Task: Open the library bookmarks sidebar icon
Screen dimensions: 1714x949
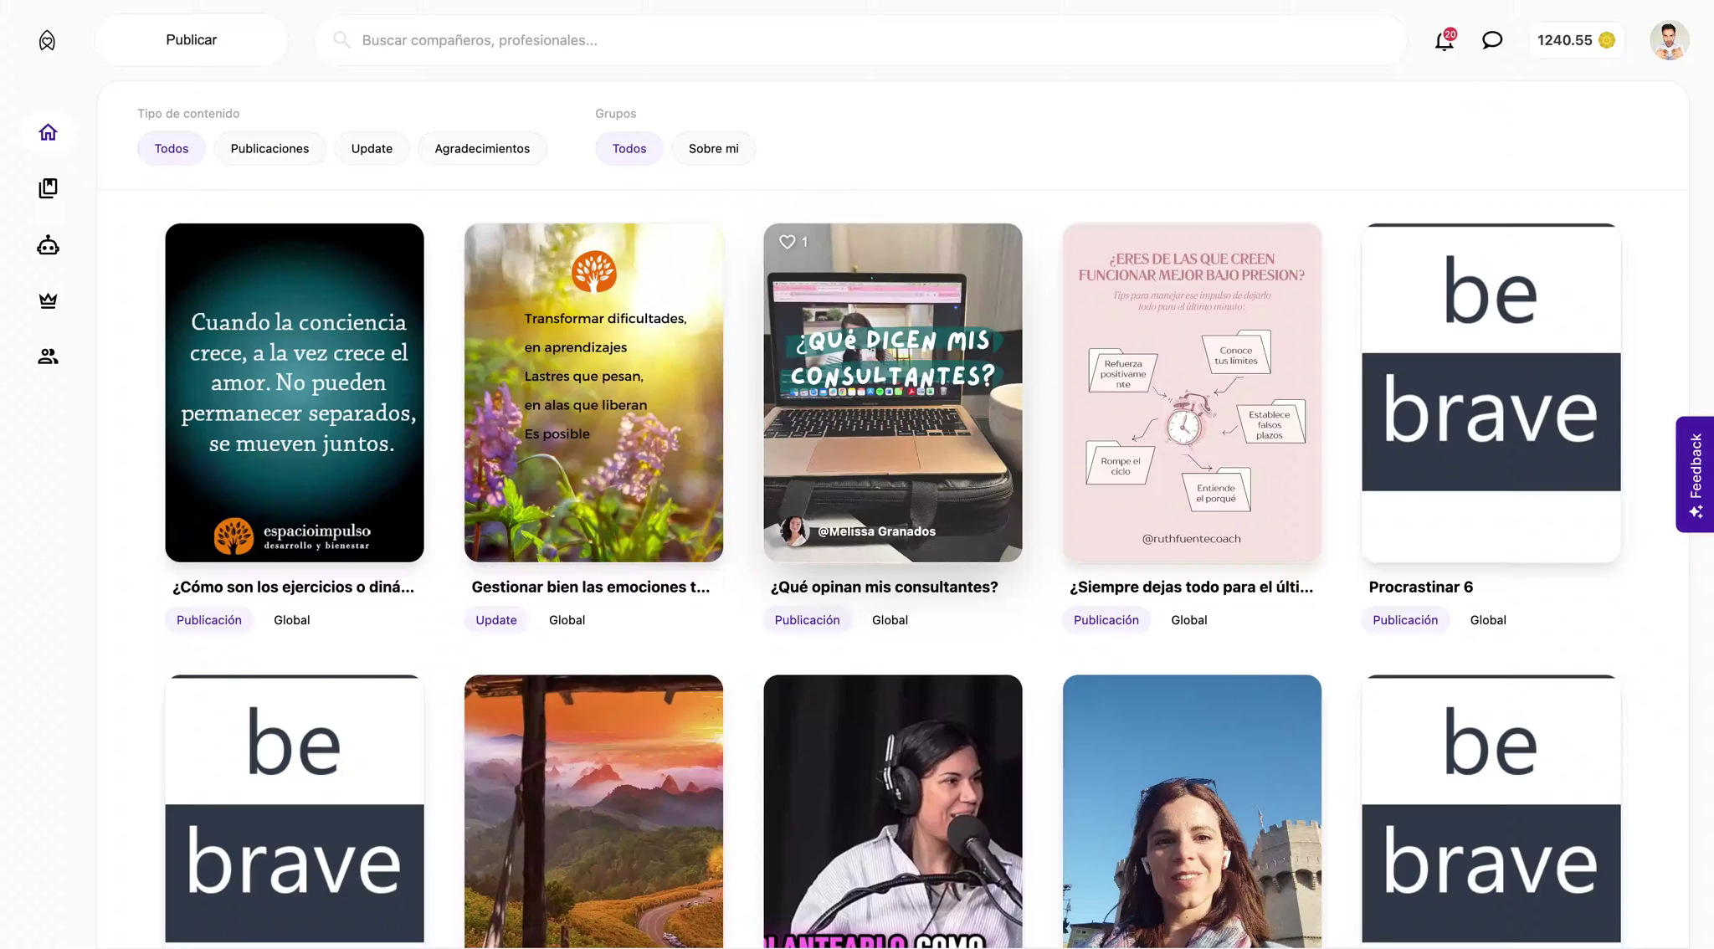Action: click(48, 188)
